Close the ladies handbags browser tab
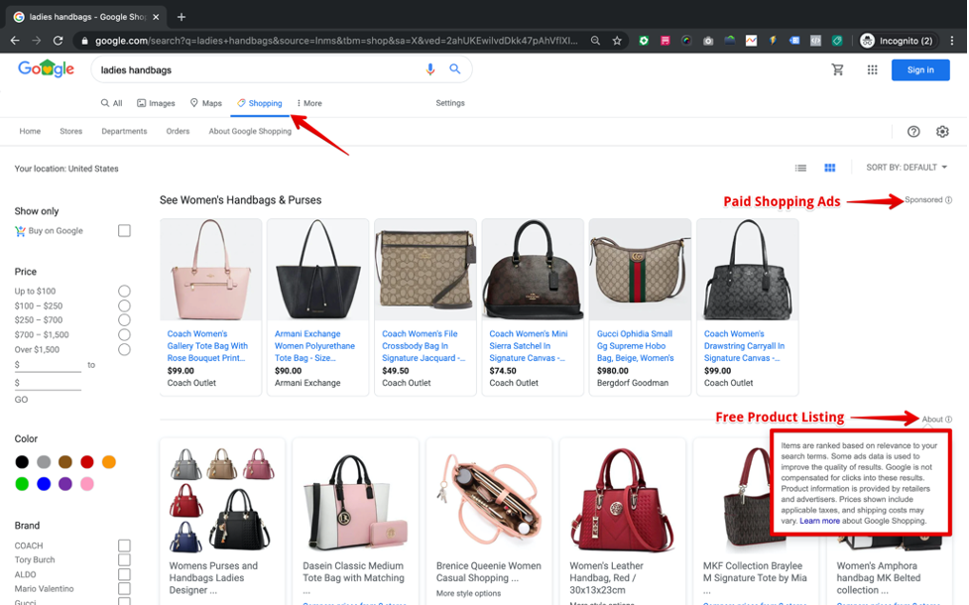This screenshot has height=605, width=969. click(156, 17)
